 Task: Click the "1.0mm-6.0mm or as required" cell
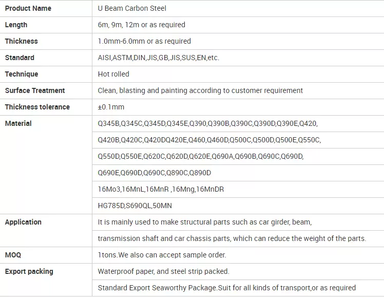pyautogui.click(x=144, y=41)
